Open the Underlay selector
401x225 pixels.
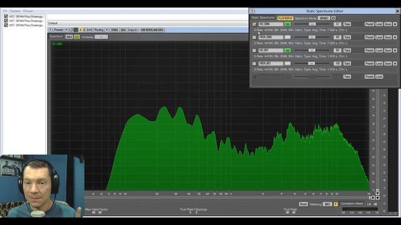(x=101, y=37)
